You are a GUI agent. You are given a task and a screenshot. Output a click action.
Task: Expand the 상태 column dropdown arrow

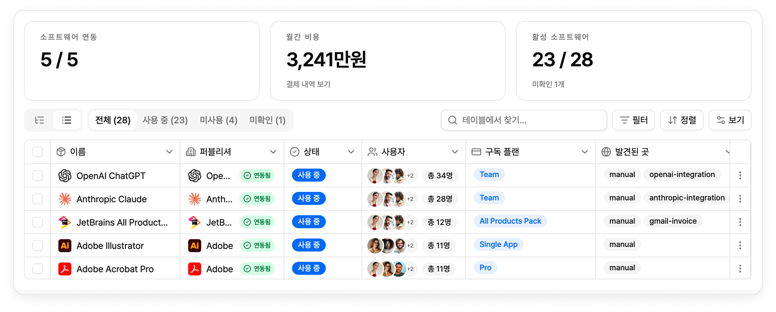351,152
